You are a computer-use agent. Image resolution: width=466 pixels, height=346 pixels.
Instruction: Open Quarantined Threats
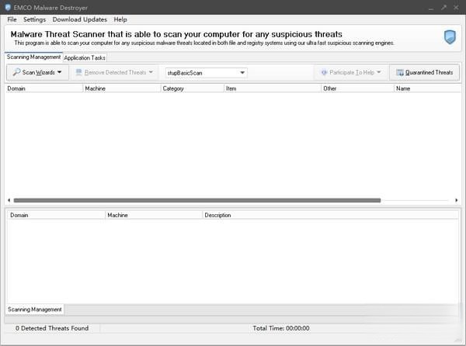point(425,72)
